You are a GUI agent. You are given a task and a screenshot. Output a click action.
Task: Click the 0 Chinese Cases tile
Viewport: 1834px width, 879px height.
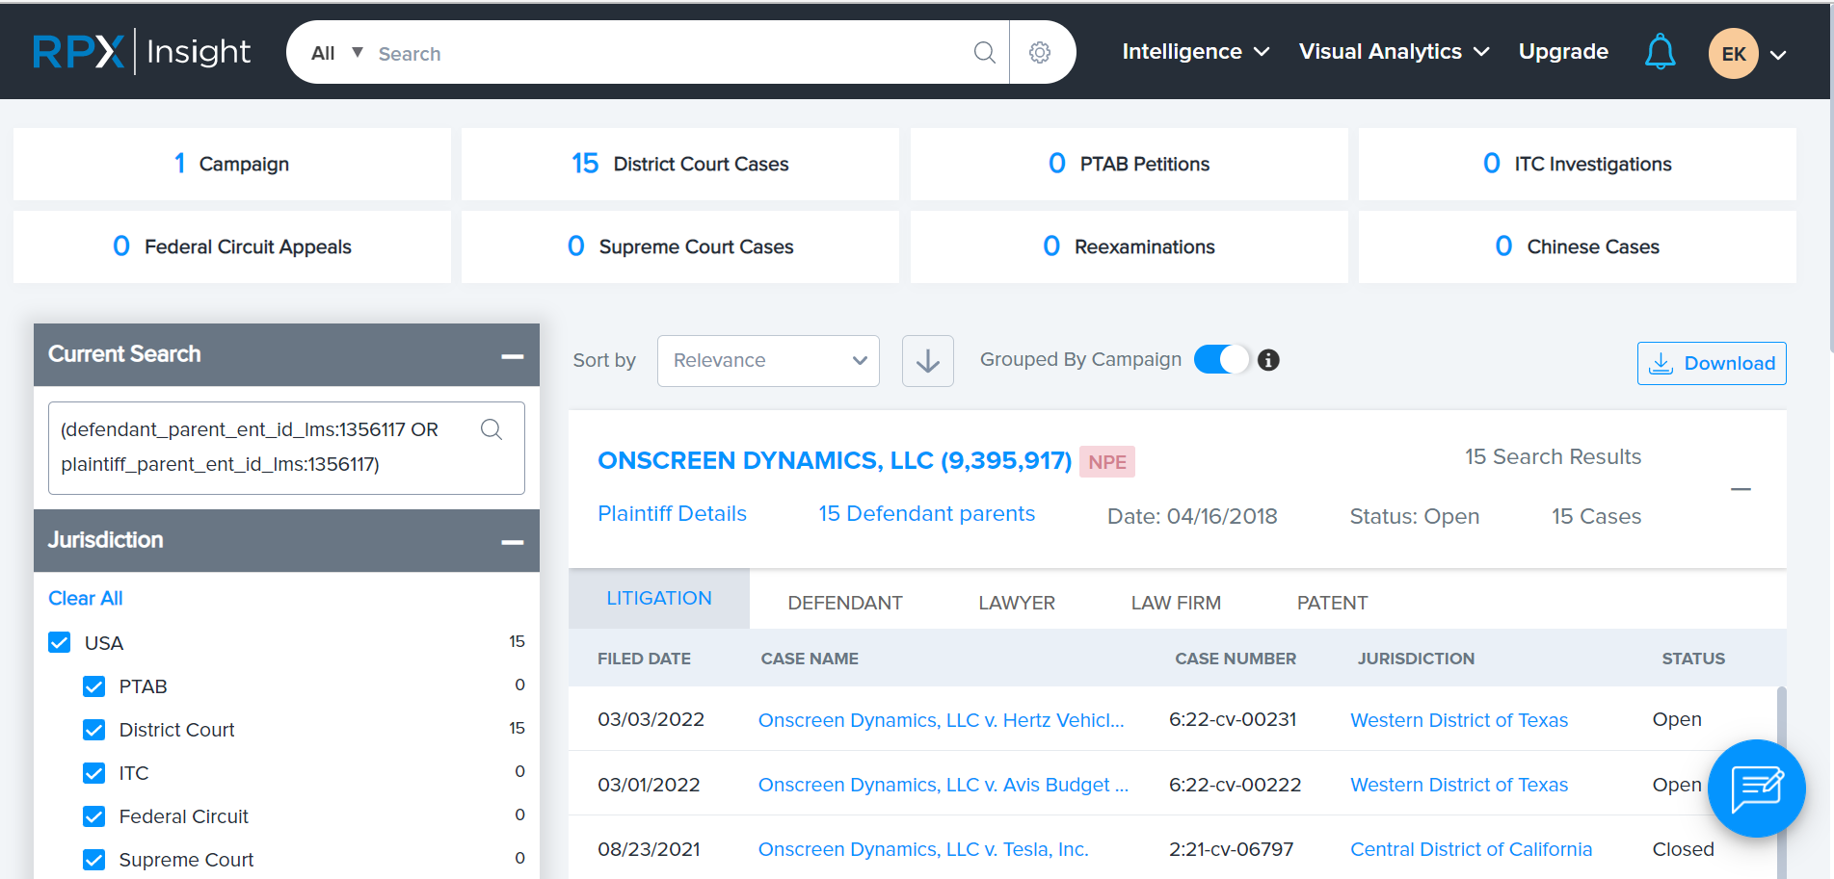pyautogui.click(x=1578, y=246)
